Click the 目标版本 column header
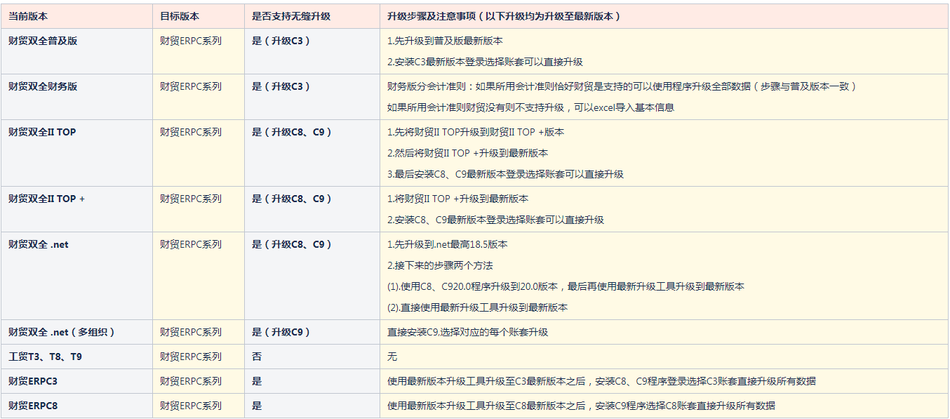 click(x=180, y=16)
